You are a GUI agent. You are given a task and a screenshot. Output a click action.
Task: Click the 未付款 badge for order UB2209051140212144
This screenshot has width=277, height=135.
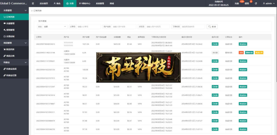coord(215,53)
